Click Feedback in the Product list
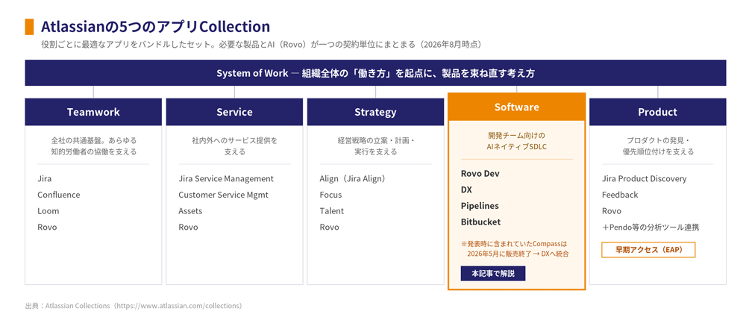This screenshot has width=746, height=323. 620,195
